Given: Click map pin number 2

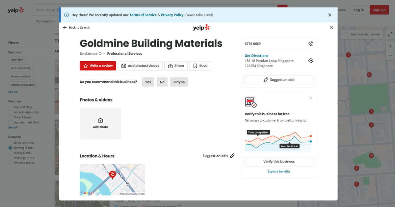Looking at the screenshot, I should (371, 112).
